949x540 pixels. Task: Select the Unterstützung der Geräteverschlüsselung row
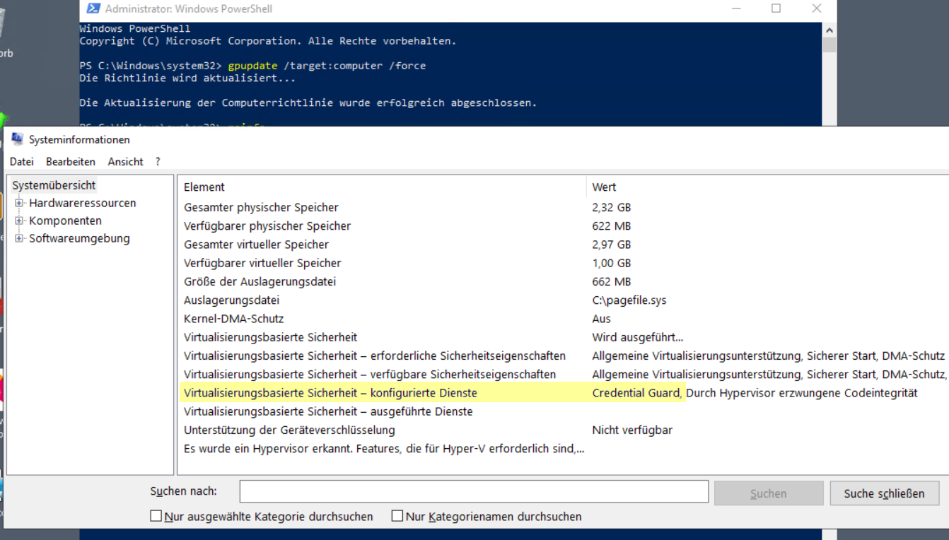(x=564, y=430)
